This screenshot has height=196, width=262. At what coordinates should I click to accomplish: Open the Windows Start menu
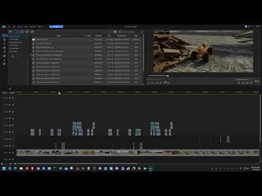click(x=4, y=168)
